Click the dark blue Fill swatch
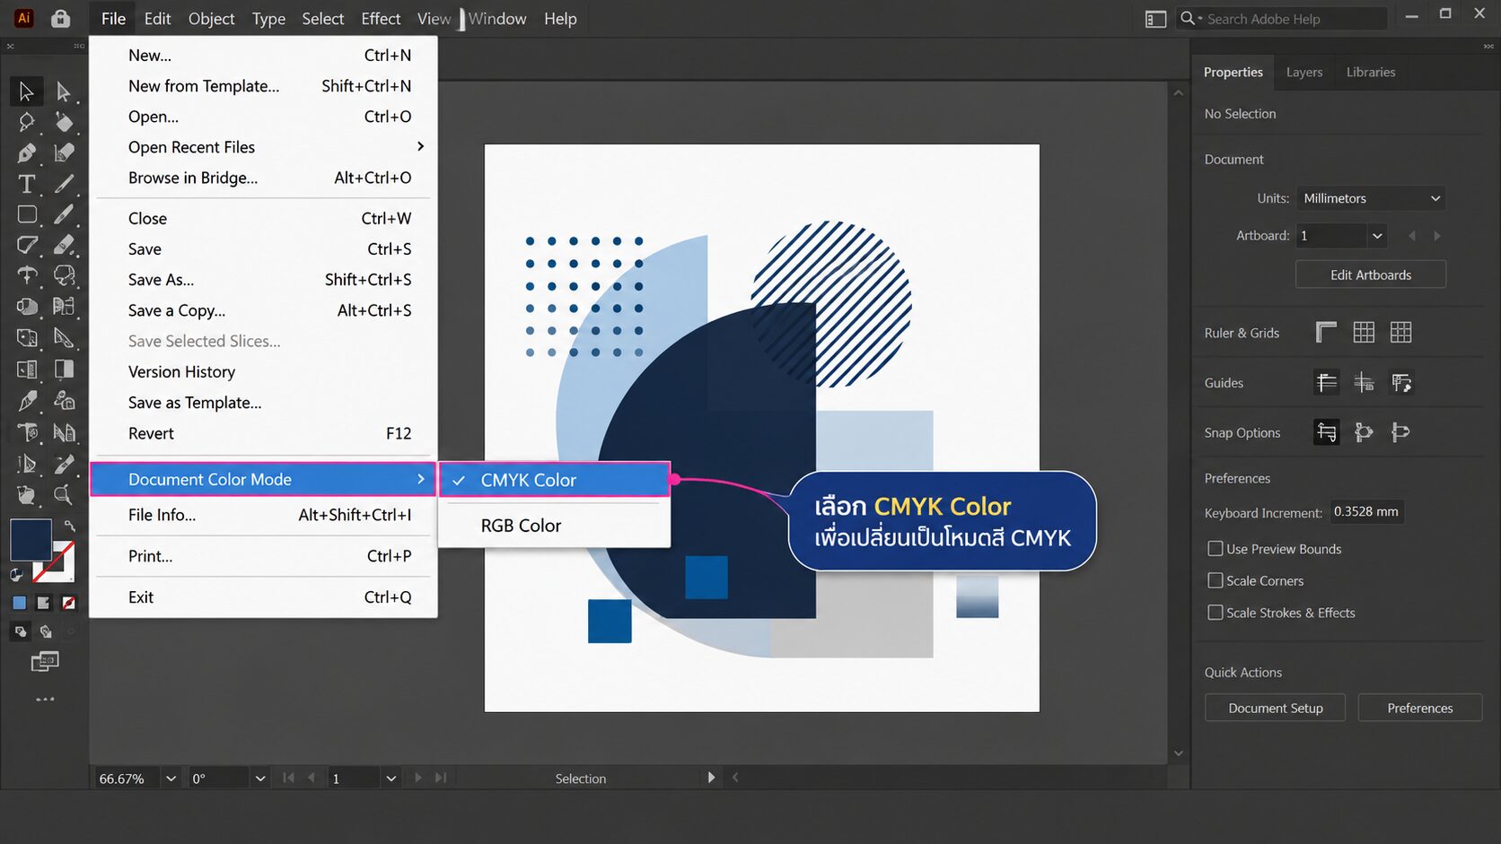The image size is (1501, 844). 30,539
